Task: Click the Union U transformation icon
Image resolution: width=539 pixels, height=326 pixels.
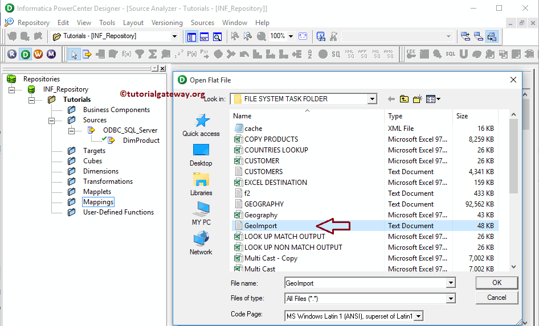Action: tap(463, 54)
